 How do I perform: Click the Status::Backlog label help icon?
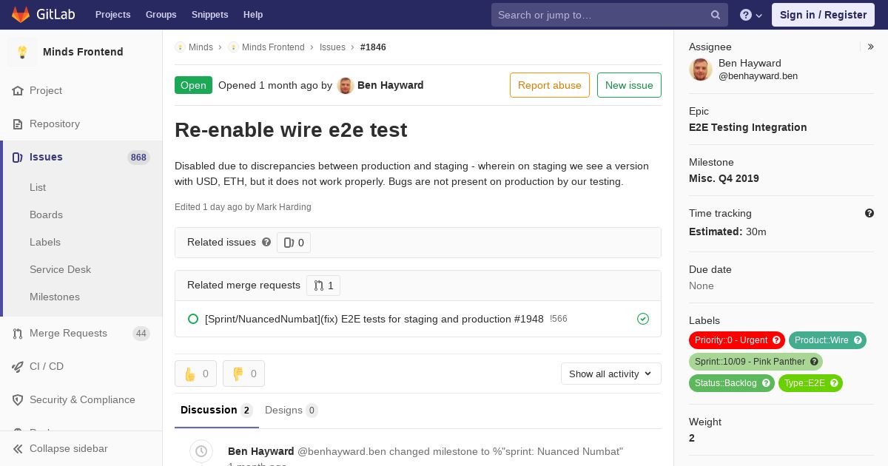tap(766, 383)
